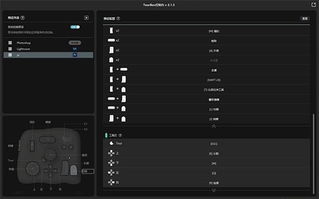Select top plus short combo in [L] row
The height and width of the screenshot is (199, 319).
(x=117, y=108)
